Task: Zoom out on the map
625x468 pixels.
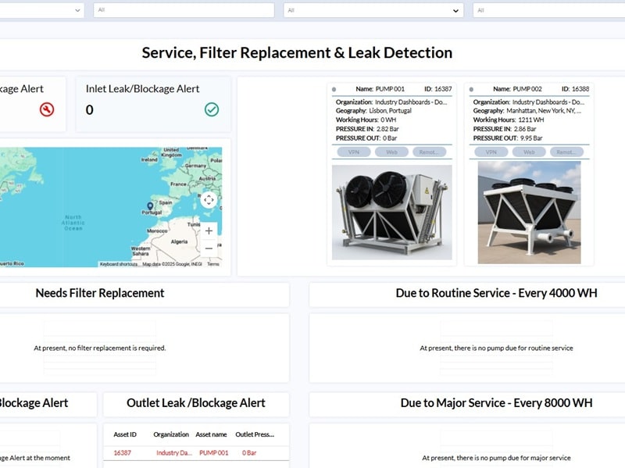Action: pyautogui.click(x=209, y=248)
